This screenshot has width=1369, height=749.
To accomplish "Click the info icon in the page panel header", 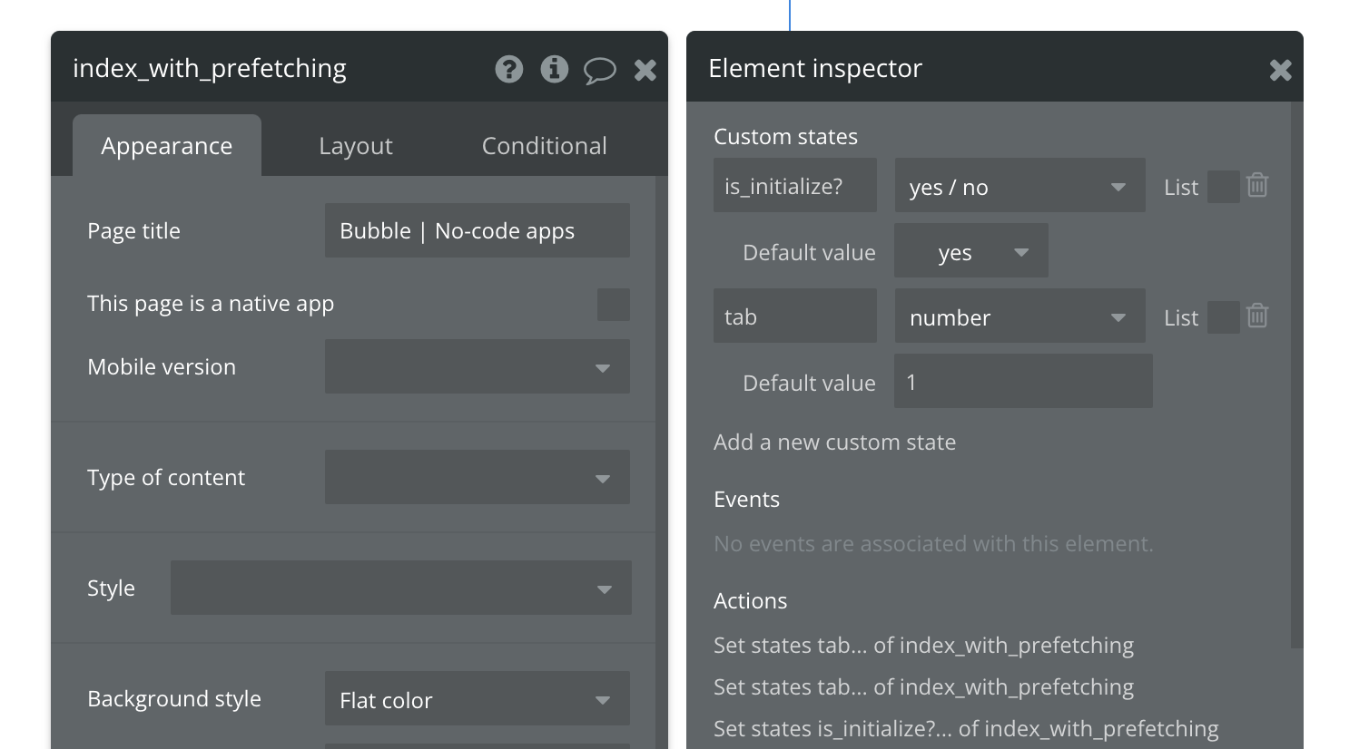I will (554, 69).
